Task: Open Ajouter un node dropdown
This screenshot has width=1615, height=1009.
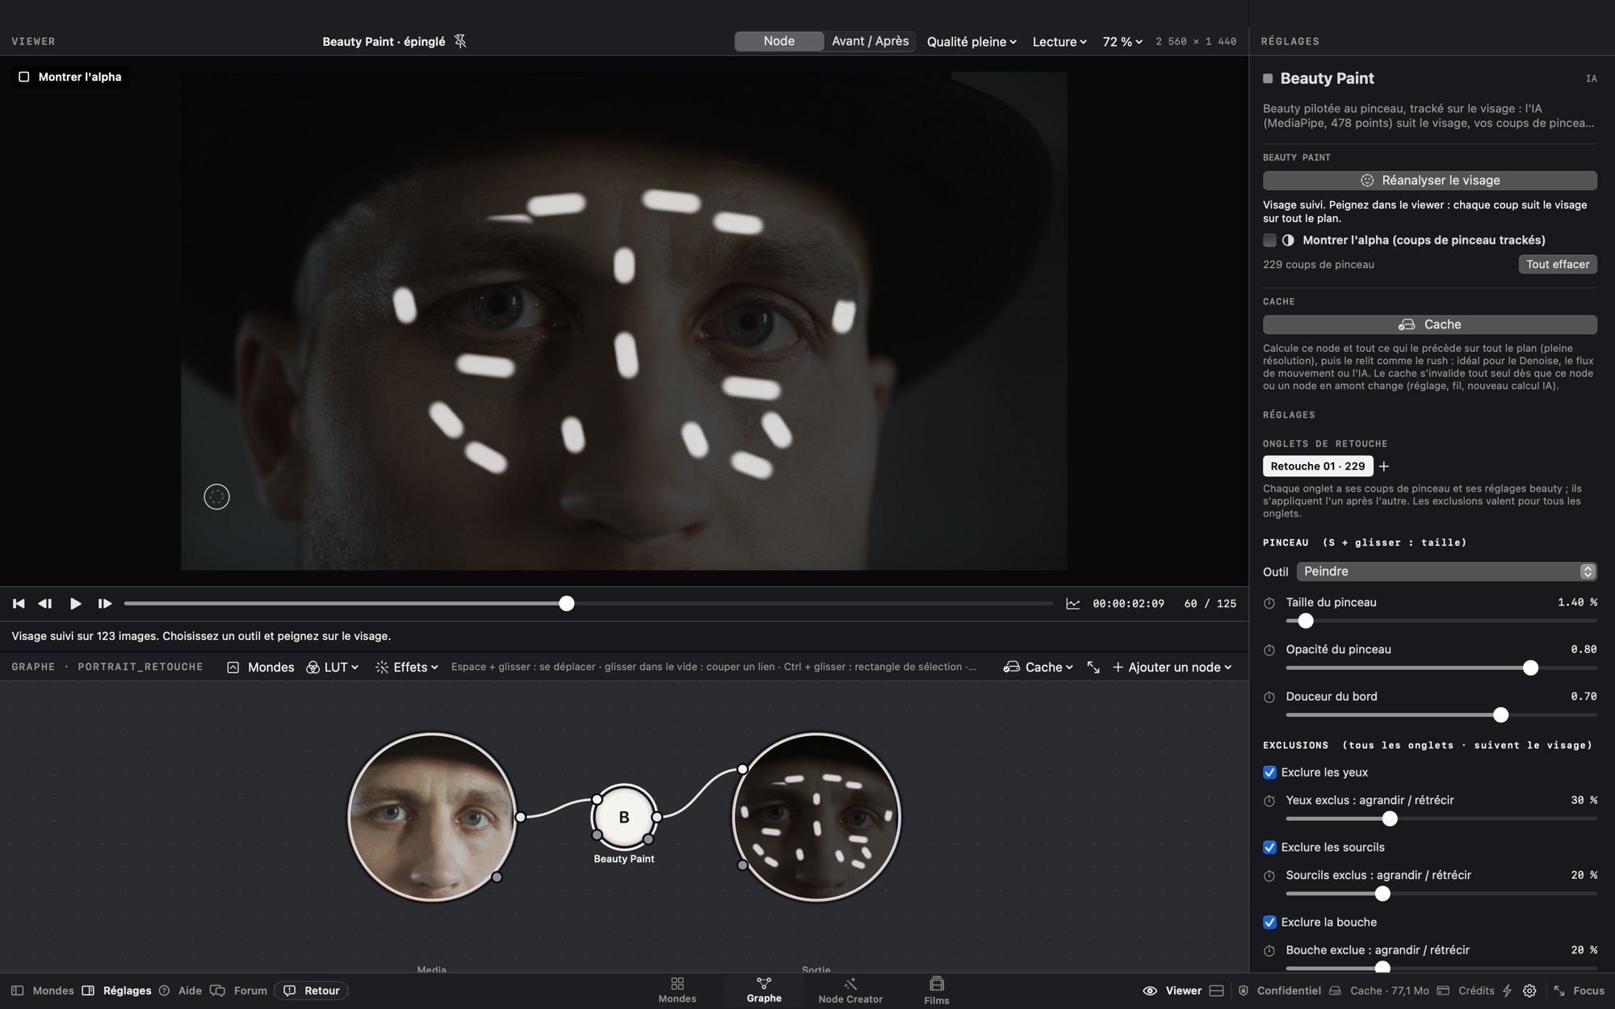Action: pos(1172,668)
